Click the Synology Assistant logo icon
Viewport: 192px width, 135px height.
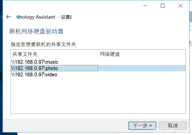(x=18, y=17)
